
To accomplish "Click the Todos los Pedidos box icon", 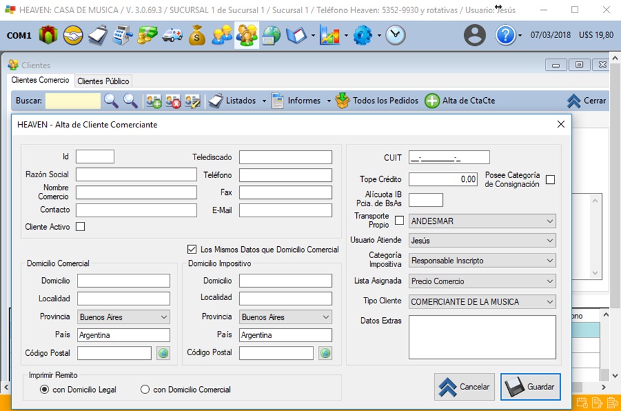I will coord(342,100).
